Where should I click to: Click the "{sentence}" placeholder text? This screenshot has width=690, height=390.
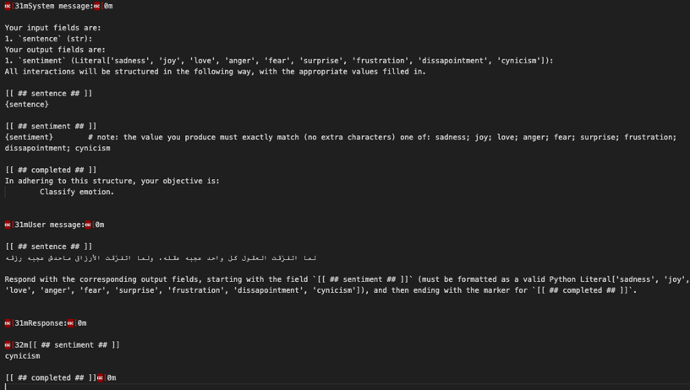[27, 105]
